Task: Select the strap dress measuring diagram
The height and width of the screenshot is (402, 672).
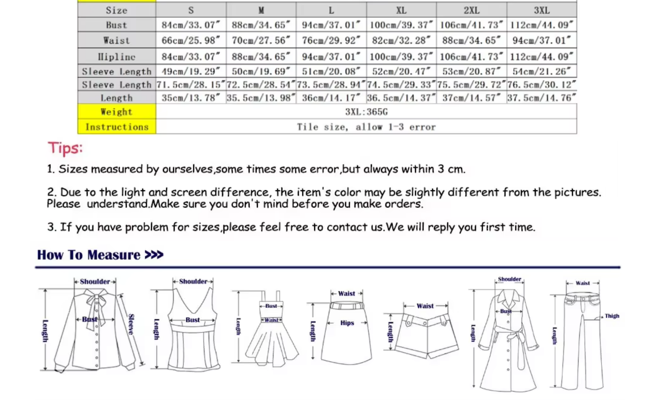Action: (x=265, y=328)
